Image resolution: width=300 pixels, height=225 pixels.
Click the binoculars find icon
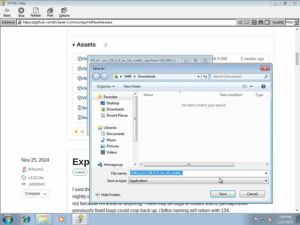coord(260,22)
